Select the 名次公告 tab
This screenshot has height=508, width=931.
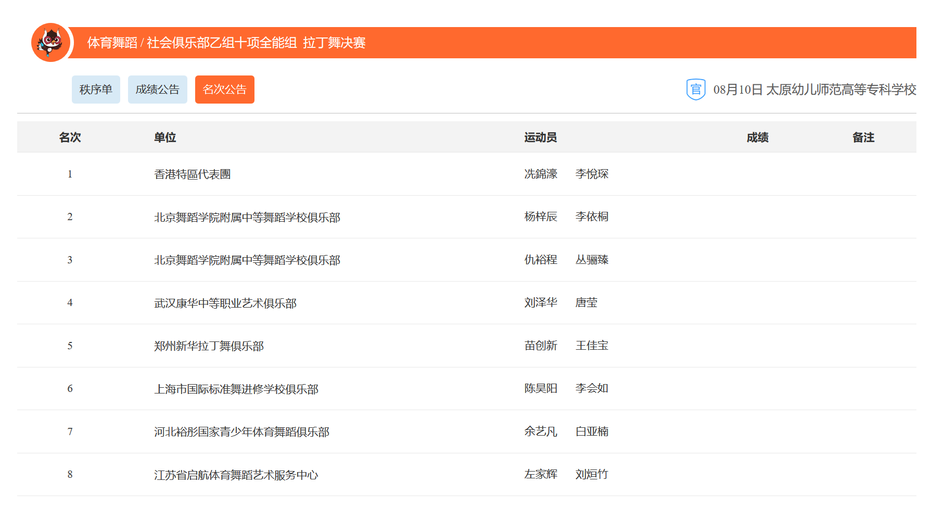point(225,90)
